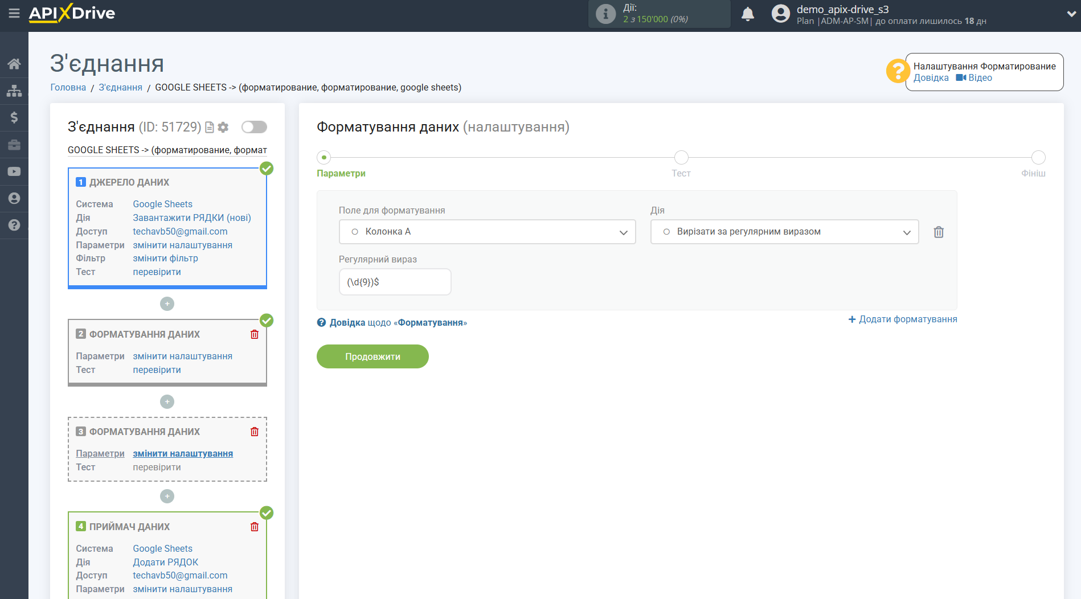Delete the formatting rule trash icon
The image size is (1081, 599).
939,232
